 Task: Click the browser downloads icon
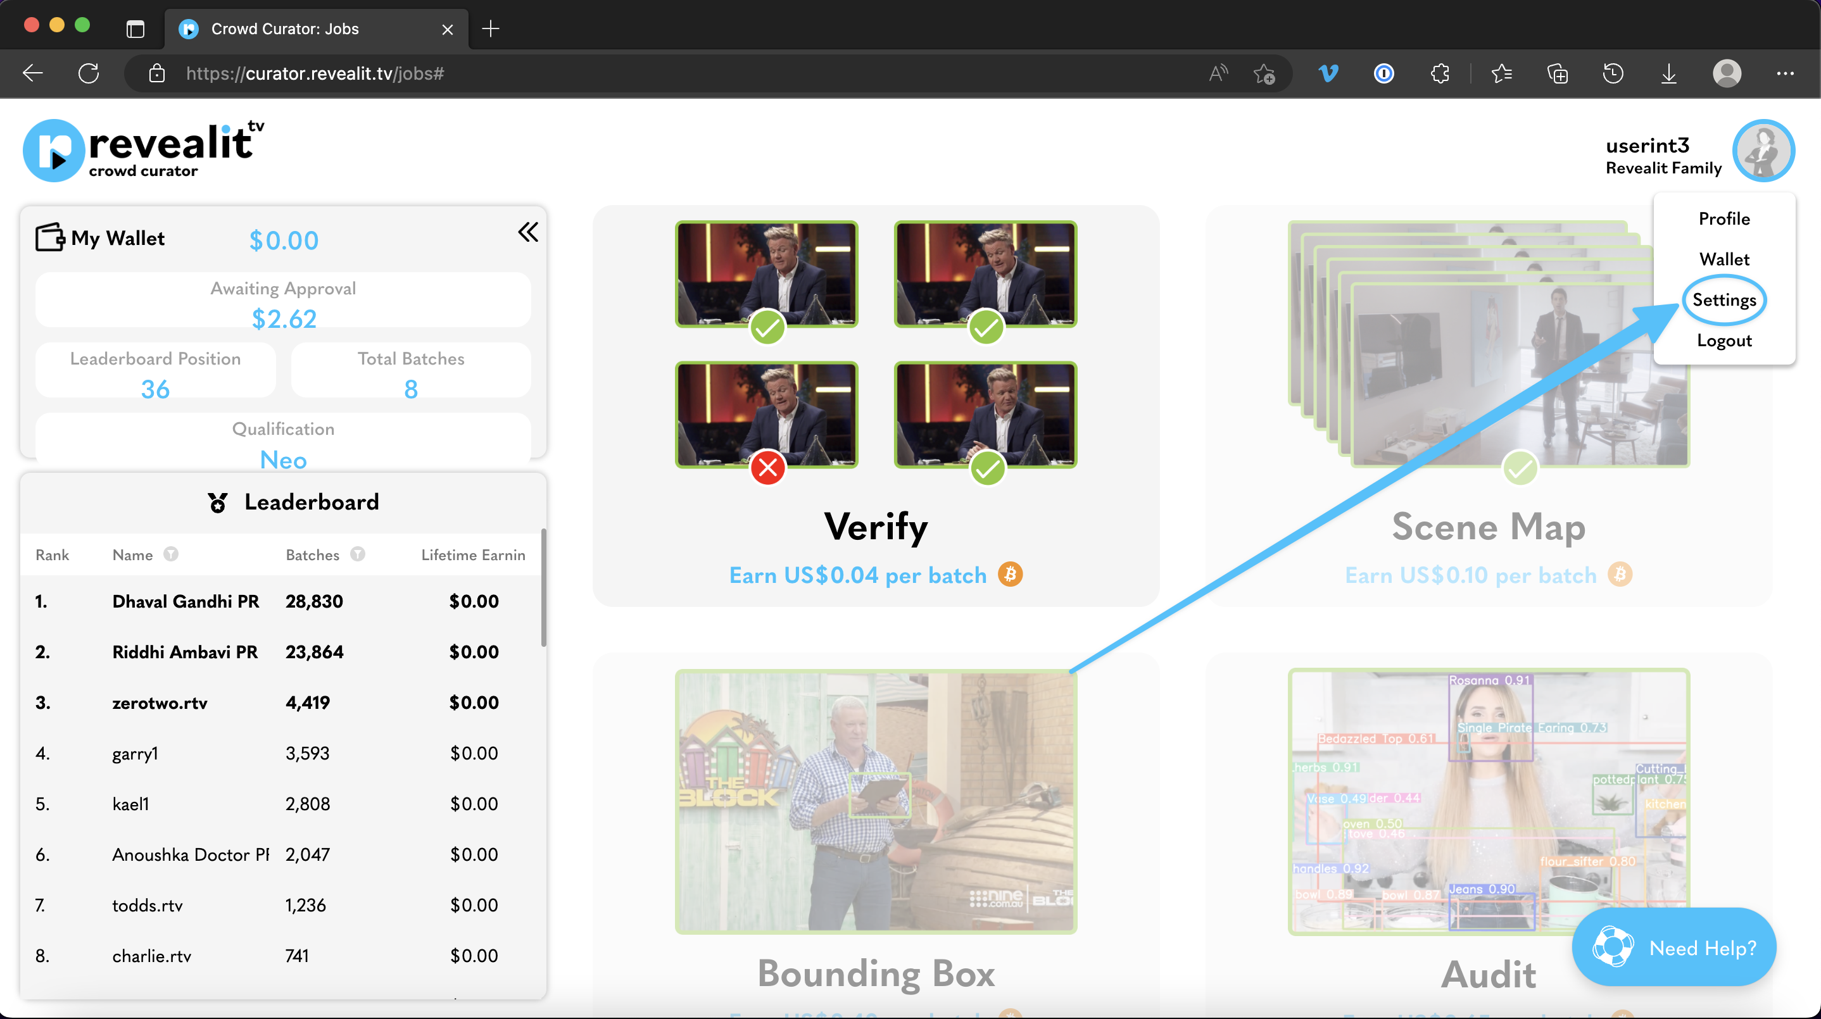1668,73
